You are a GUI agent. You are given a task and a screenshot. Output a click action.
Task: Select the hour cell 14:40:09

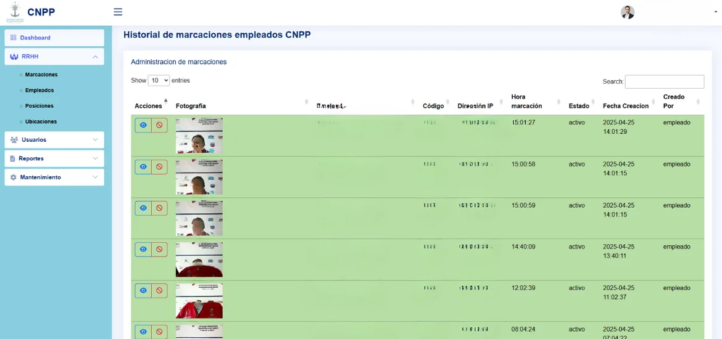coord(523,247)
